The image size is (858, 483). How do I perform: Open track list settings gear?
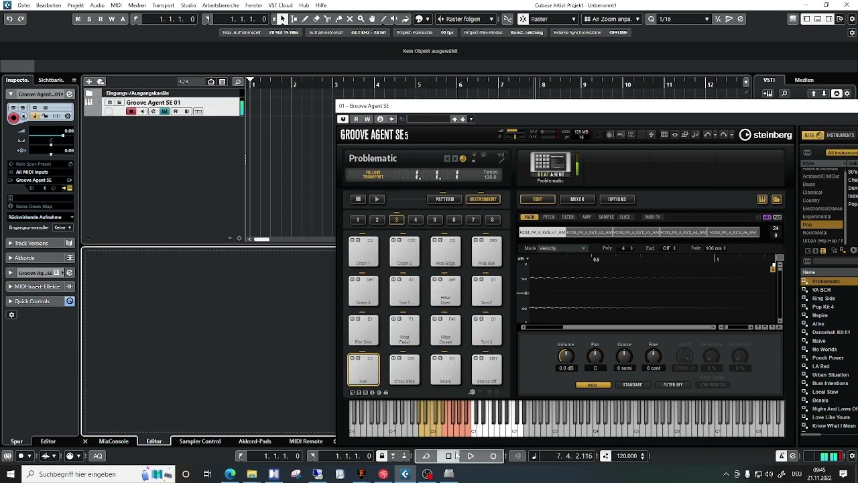click(x=239, y=238)
